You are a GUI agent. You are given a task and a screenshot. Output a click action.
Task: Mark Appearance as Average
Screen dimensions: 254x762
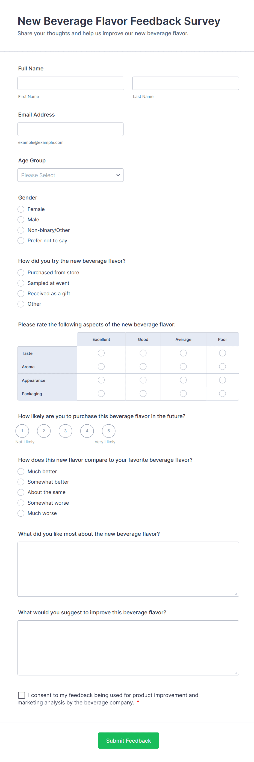click(x=183, y=380)
